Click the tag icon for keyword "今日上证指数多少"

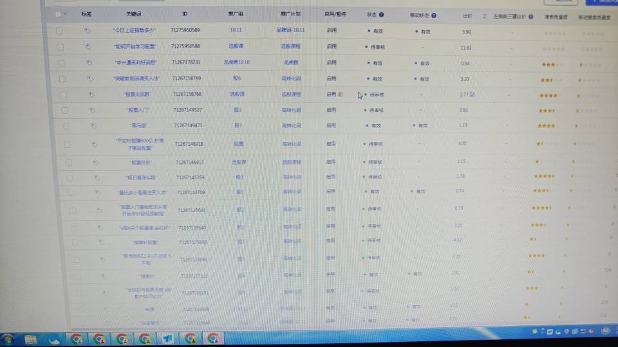88,30
